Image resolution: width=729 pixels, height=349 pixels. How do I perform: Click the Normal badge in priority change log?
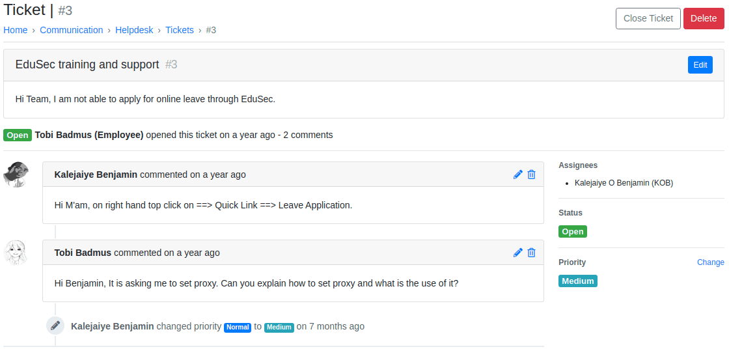238,327
